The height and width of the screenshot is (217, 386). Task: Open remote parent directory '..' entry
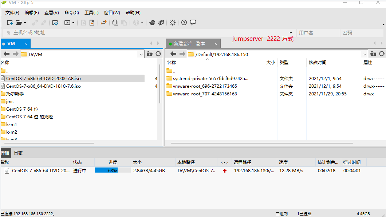tap(171, 71)
